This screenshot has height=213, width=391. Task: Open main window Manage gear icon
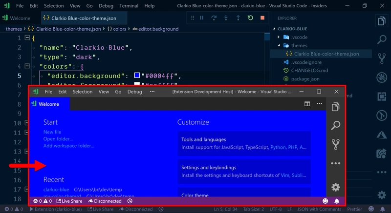[x=382, y=195]
